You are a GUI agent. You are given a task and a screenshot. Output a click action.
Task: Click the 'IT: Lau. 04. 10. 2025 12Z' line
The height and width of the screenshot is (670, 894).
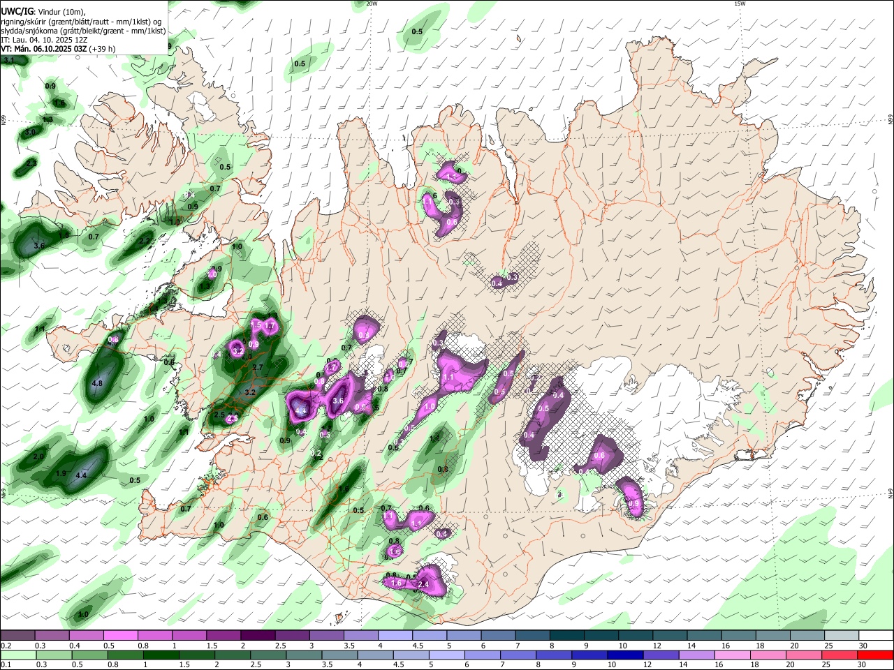(43, 40)
